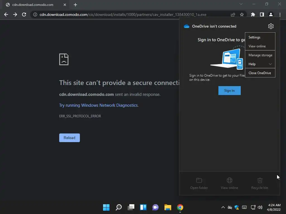The image size is (286, 214).
Task: Share this page icon in address bar
Action: click(233, 14)
